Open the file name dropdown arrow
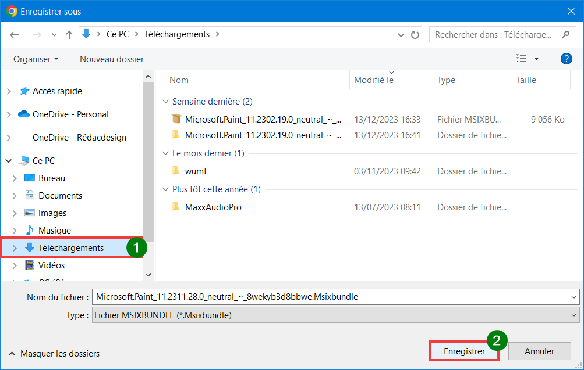The height and width of the screenshot is (370, 584). pos(574,297)
